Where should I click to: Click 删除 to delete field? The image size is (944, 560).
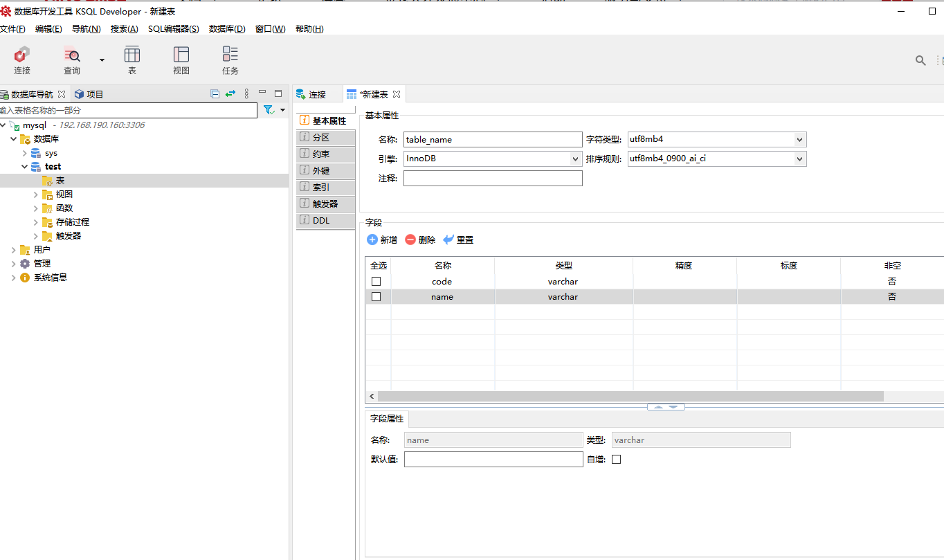(420, 240)
